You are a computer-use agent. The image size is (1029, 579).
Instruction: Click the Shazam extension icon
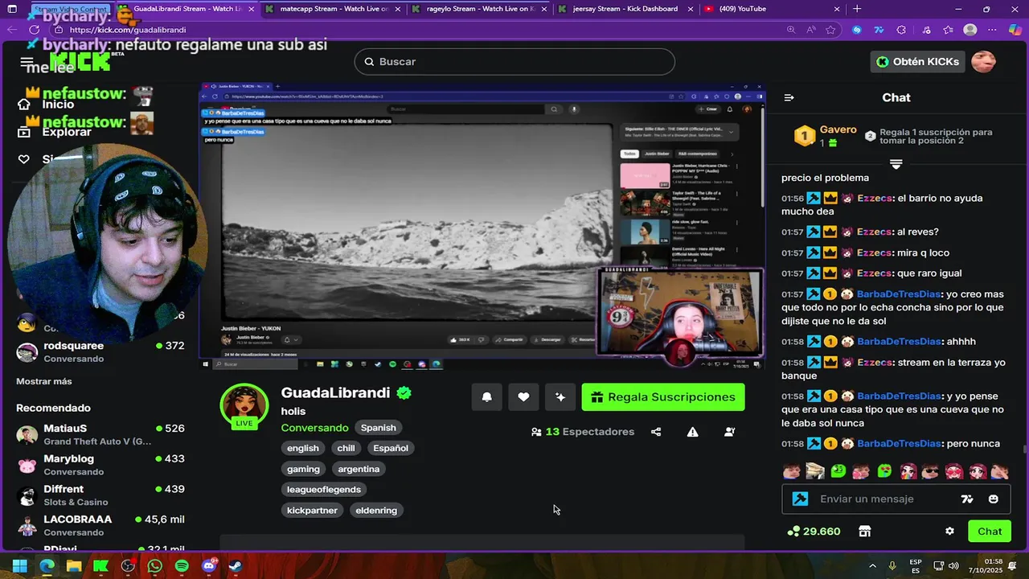pyautogui.click(x=857, y=30)
